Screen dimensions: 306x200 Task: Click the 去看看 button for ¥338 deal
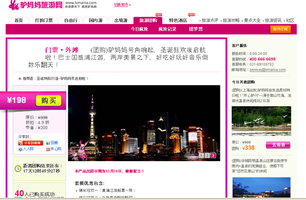point(278,145)
